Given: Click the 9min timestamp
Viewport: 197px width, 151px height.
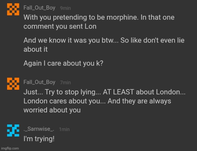Looking at the screenshot, I should [x=65, y=8].
